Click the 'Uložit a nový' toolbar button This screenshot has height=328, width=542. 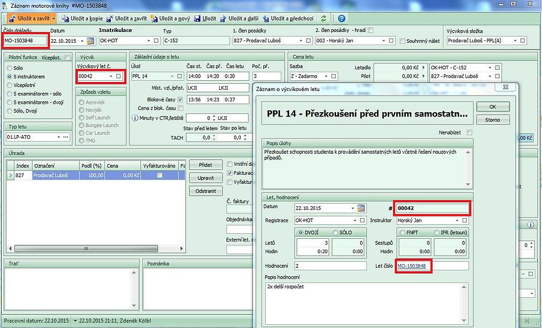point(170,19)
